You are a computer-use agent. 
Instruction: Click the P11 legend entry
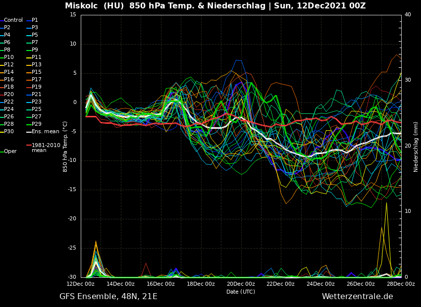36,57
